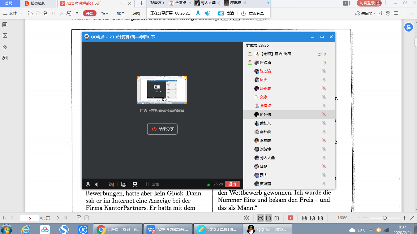Screen dimensions: 417x234
Task: Switch to the 稻壳模板 tab
Action: pos(38,3)
